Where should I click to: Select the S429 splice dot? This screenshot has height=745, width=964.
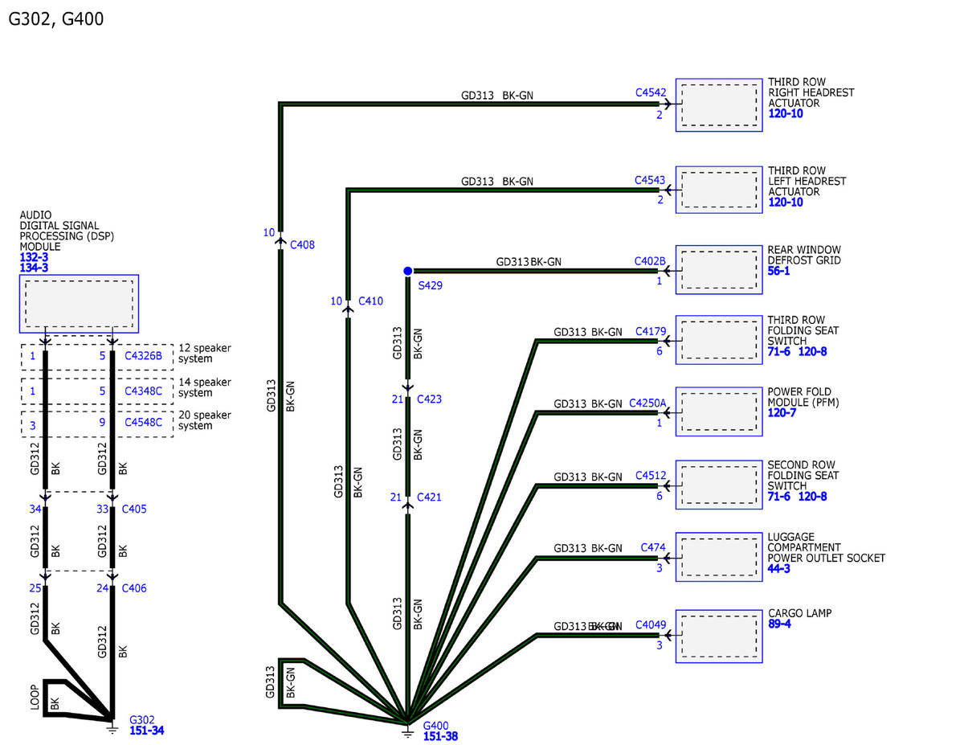coord(408,271)
